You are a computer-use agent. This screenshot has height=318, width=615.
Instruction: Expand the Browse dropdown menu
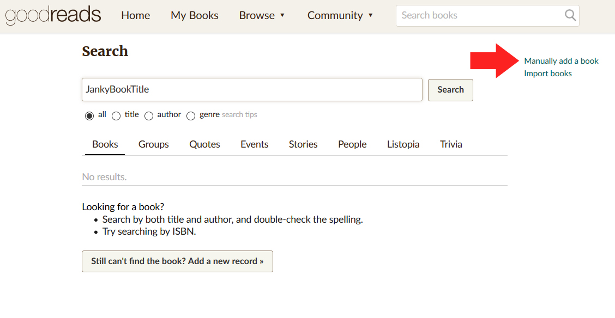pyautogui.click(x=262, y=15)
